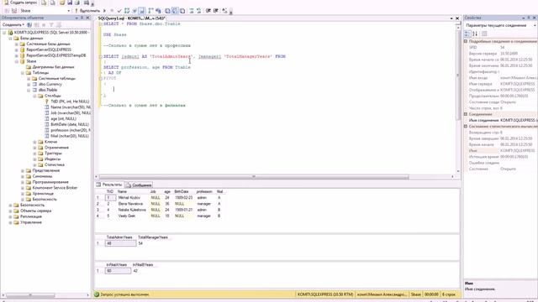Click the Uncomment selected lines icon
The height and width of the screenshot is (302, 538).
click(x=198, y=11)
